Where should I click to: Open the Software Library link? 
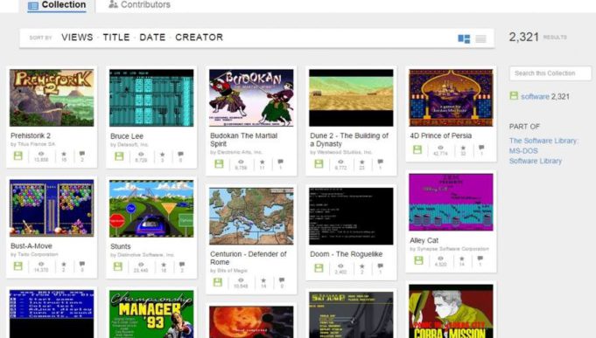click(536, 161)
